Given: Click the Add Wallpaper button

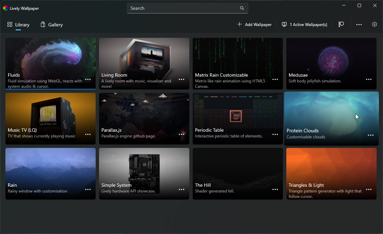Looking at the screenshot, I should tap(254, 24).
